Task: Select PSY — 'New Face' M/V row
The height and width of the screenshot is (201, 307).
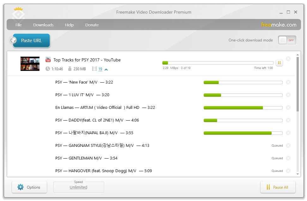Action: pos(151,82)
